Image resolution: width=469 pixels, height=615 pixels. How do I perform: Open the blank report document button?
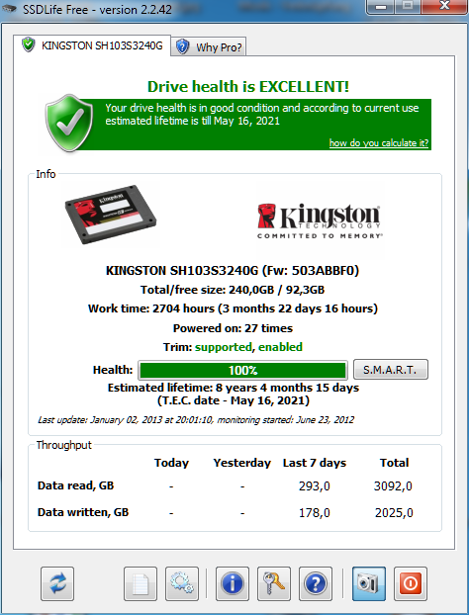(141, 583)
